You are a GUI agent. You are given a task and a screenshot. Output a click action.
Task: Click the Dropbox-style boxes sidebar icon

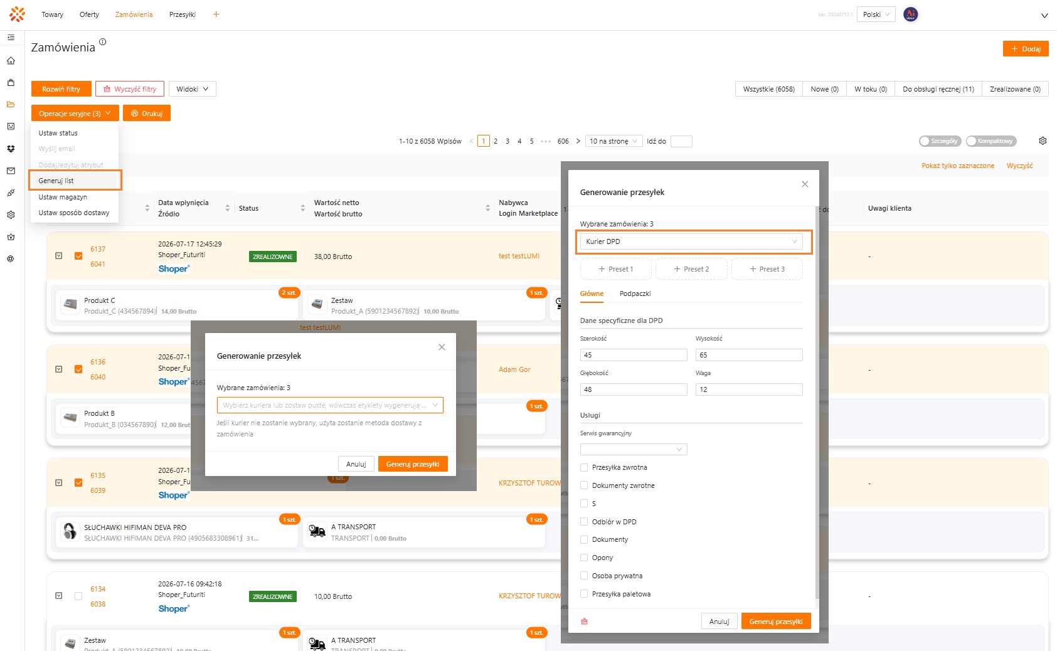[x=11, y=149]
